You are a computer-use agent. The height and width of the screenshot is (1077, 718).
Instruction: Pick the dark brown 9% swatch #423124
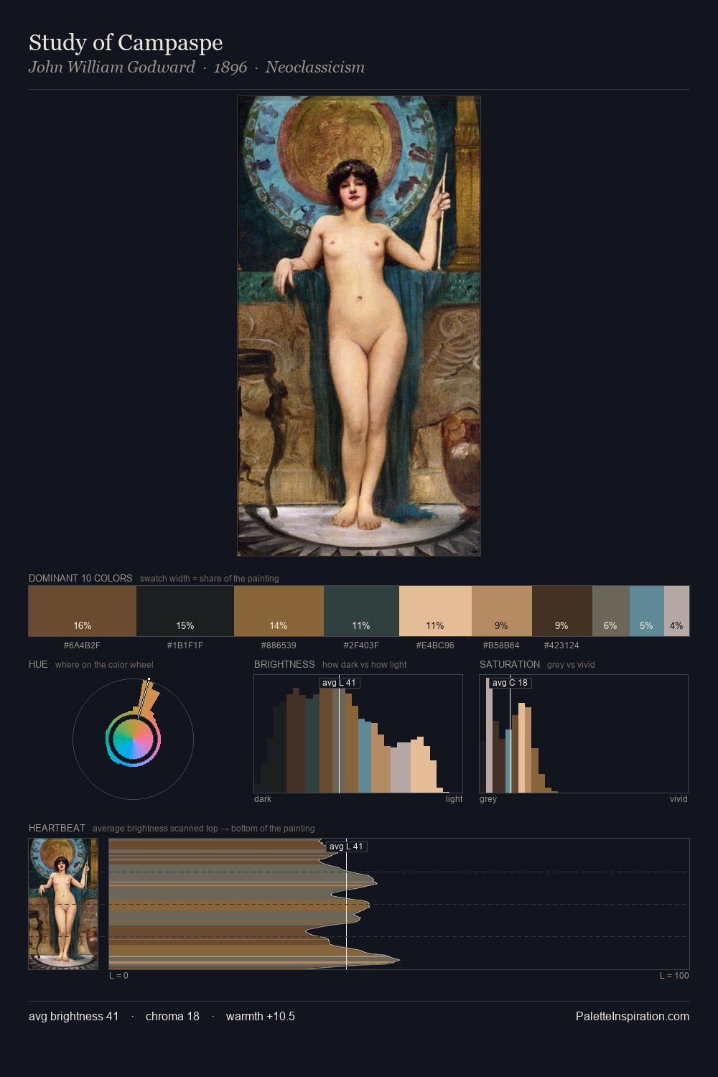click(562, 611)
